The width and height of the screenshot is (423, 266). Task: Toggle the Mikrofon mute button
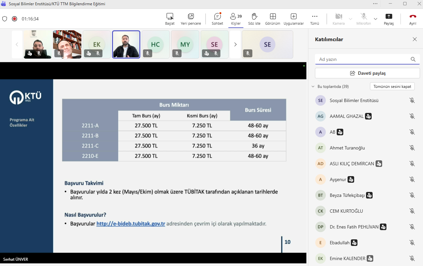point(364,17)
